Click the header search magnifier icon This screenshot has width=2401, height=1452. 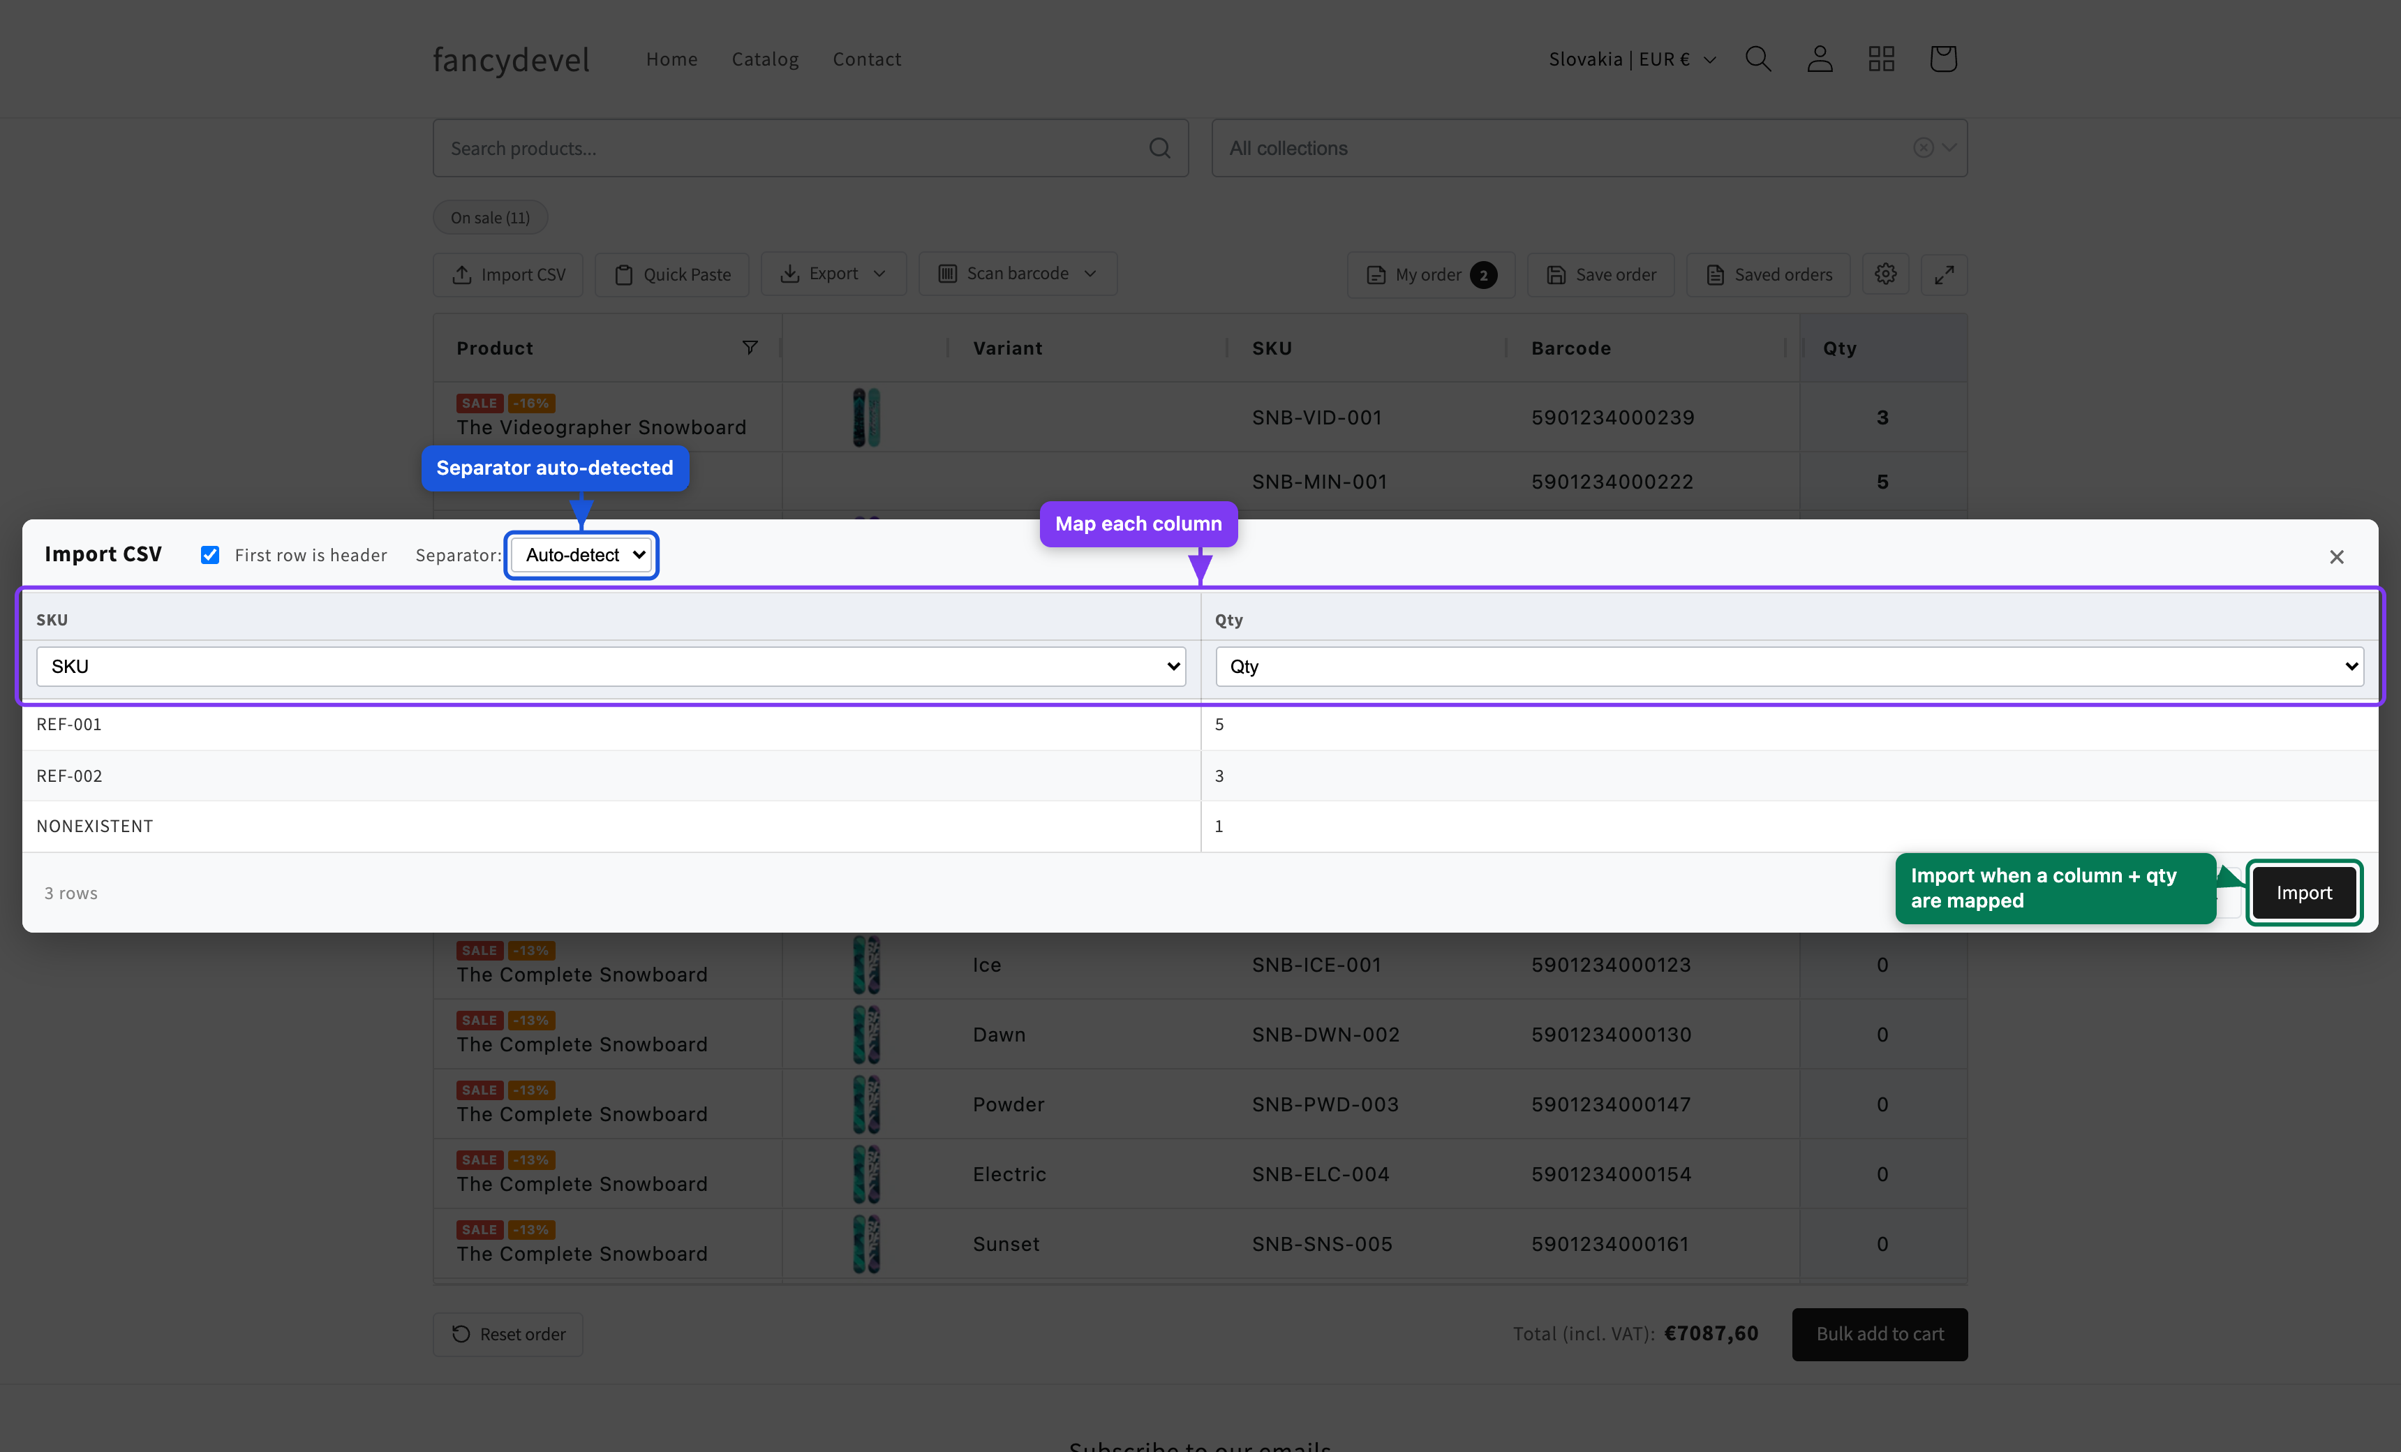[x=1758, y=59]
